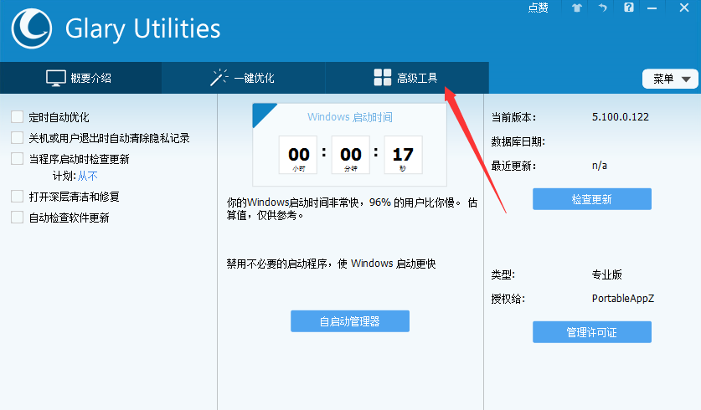Click the 数据库日期 label
701x410 pixels.
pyautogui.click(x=518, y=141)
